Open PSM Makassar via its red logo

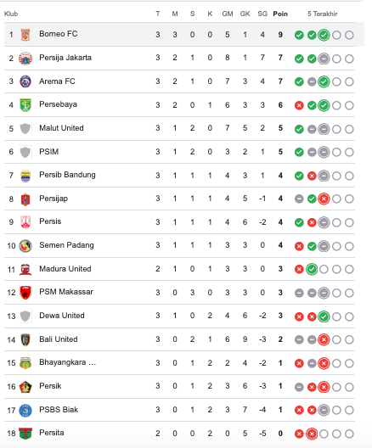pos(25,293)
